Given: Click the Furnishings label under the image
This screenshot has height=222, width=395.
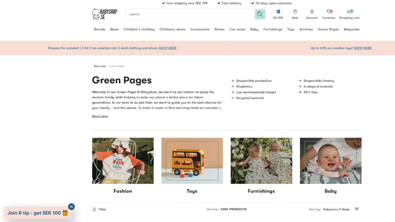Looking at the screenshot, I should point(261,191).
